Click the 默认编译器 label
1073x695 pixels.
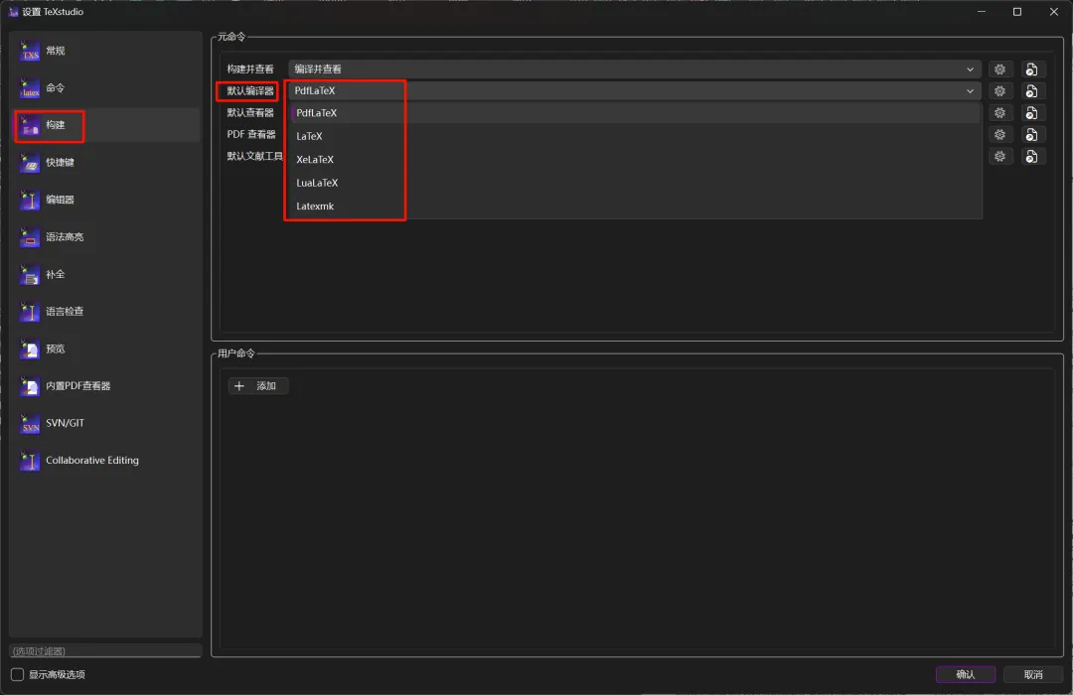pos(250,91)
